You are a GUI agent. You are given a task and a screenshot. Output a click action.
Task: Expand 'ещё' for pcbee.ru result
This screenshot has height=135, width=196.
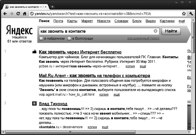point(143,66)
